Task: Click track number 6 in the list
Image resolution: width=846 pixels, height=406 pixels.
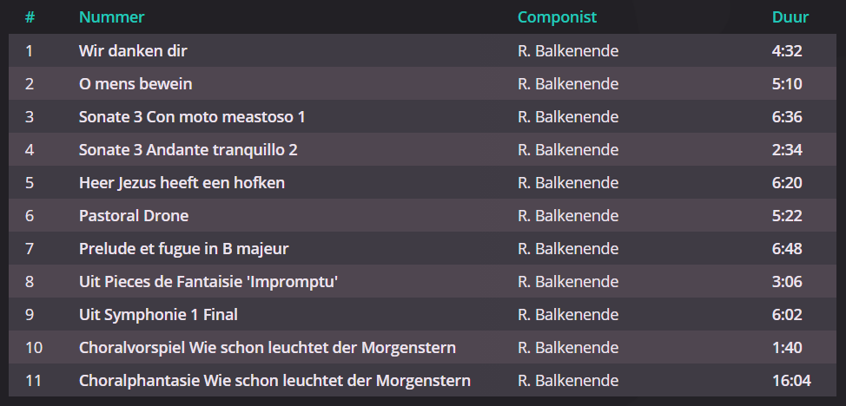Action: point(30,216)
